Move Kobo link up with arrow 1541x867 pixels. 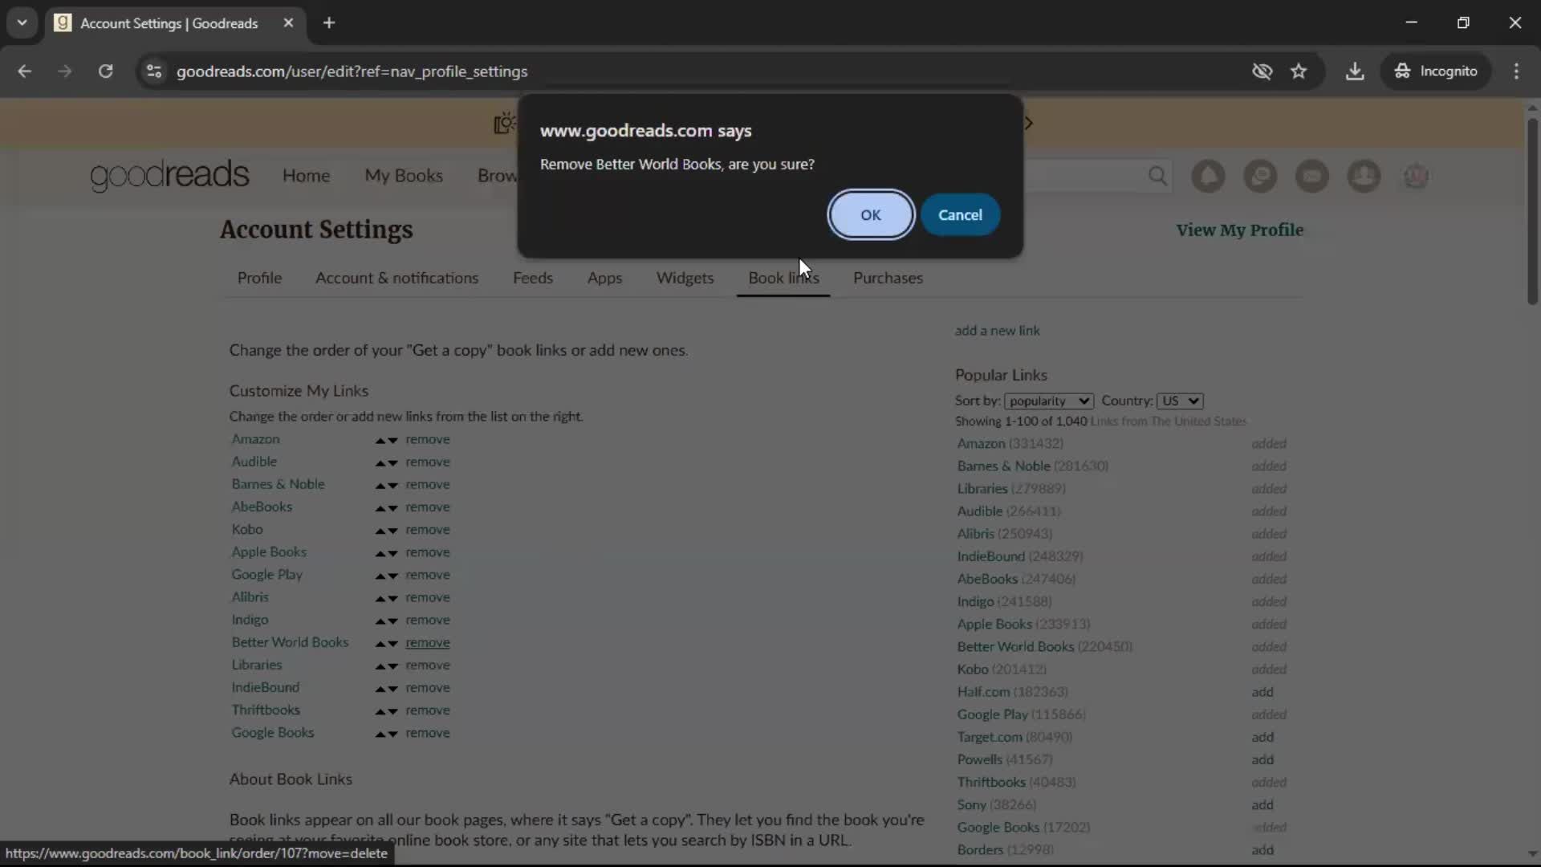click(380, 531)
